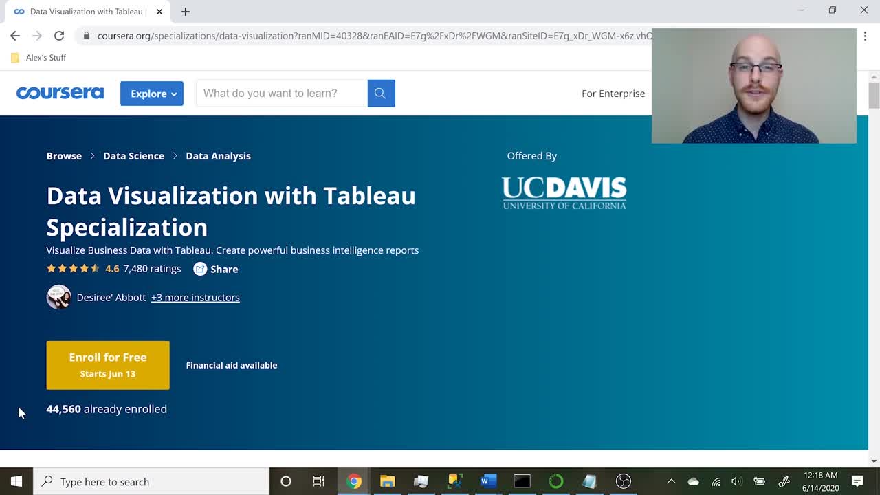Click the blue search magnifier button
Screen dimensions: 880x495
point(381,93)
